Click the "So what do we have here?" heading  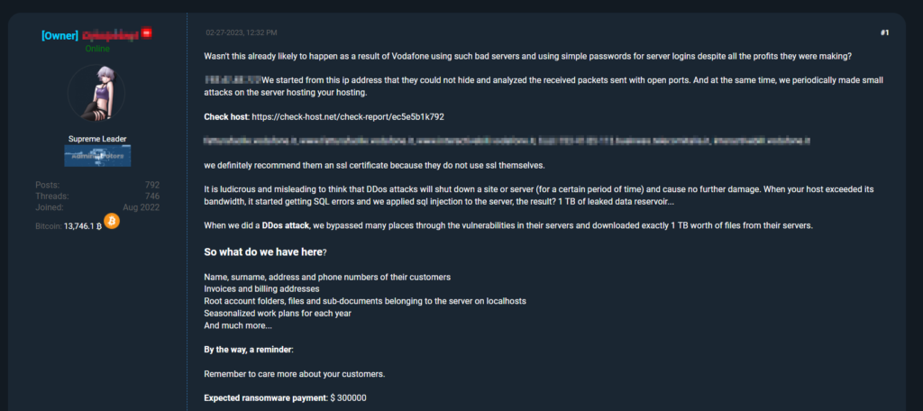(266, 251)
